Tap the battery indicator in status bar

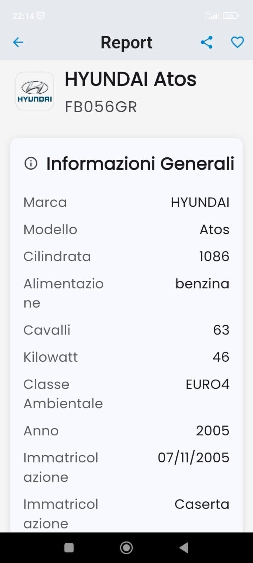[x=231, y=15]
